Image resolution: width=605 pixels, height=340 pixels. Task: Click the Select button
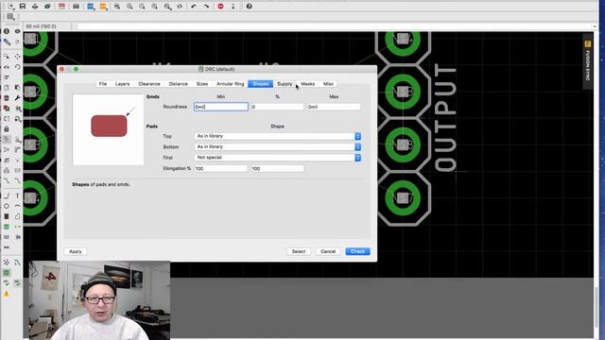(x=299, y=251)
